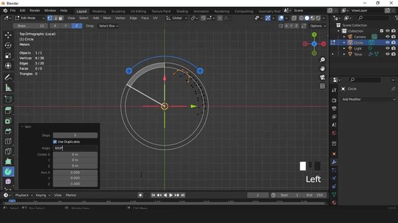The image size is (398, 223).
Task: Open the Mesh menu in viewport header
Action: tap(107, 18)
